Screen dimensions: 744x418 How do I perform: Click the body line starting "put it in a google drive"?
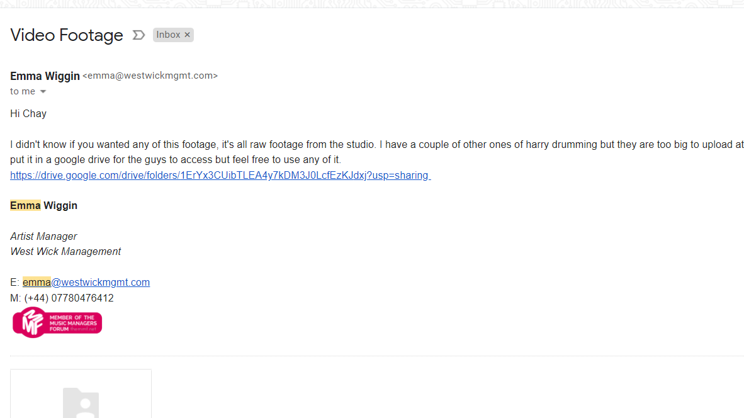coord(175,160)
